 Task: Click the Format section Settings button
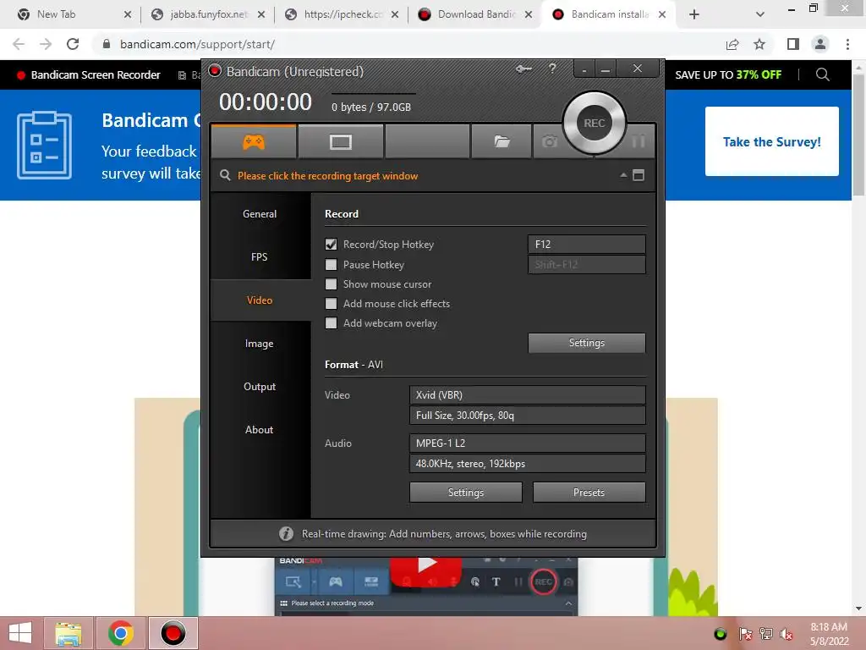tap(466, 492)
